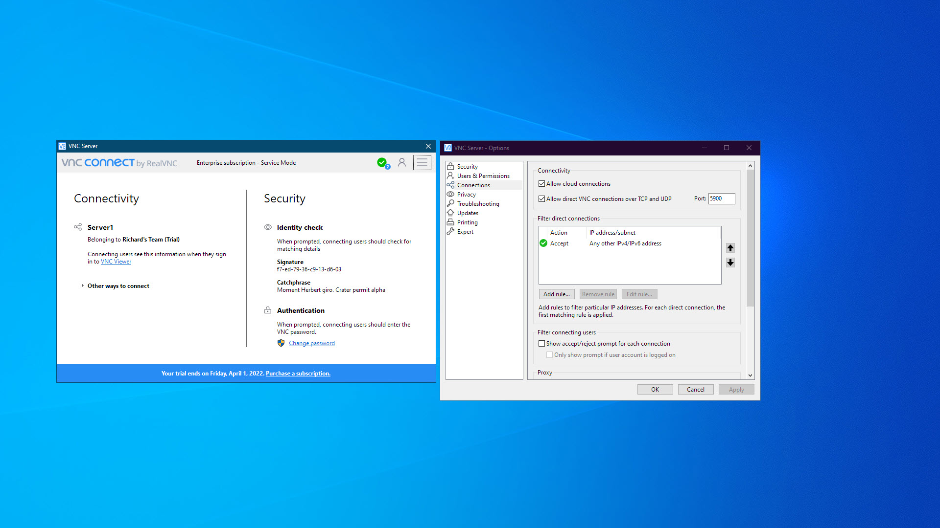Click the shield icon beside Change password
940x528 pixels.
281,343
